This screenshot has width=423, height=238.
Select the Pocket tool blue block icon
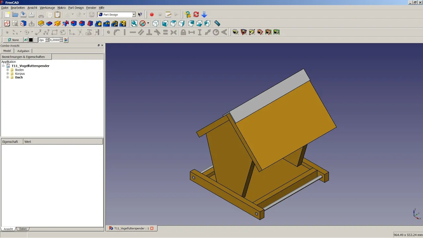(49, 23)
